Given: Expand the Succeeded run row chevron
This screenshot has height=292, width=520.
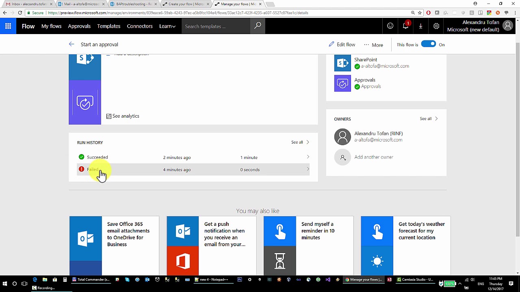Looking at the screenshot, I should (x=308, y=157).
